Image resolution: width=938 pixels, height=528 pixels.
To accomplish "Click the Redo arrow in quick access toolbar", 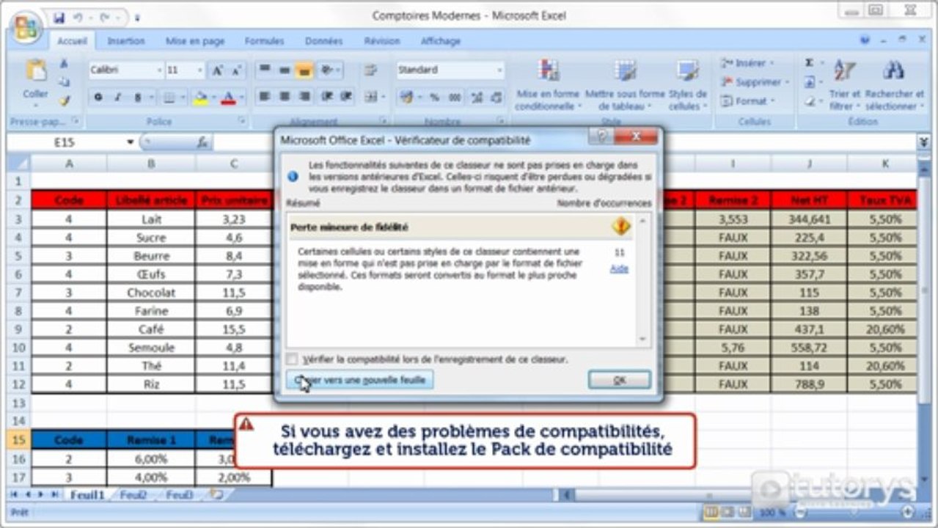I will (x=105, y=17).
